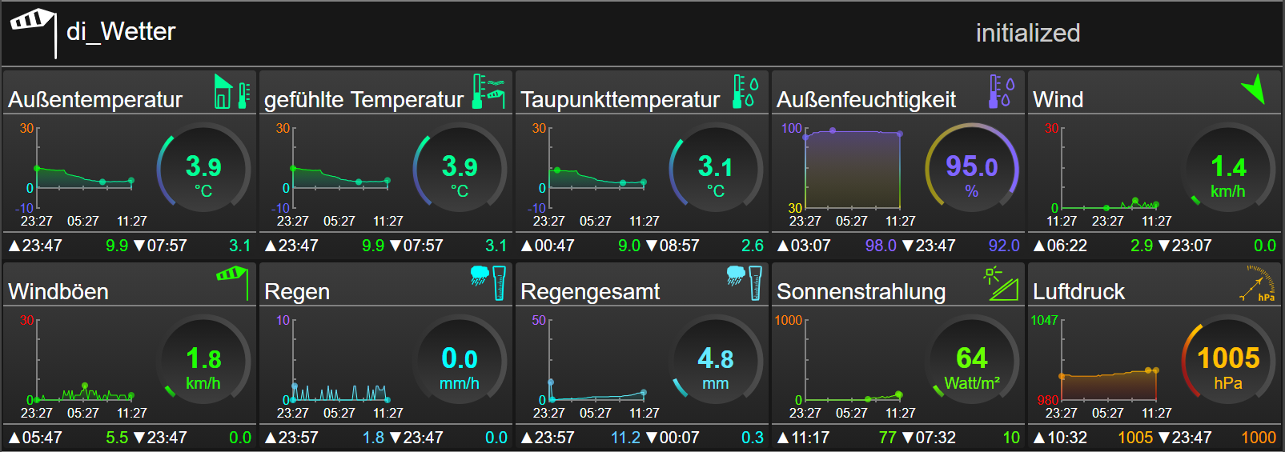
Task: Open the Außenfeuchtigkeit purple history chart
Action: point(850,174)
